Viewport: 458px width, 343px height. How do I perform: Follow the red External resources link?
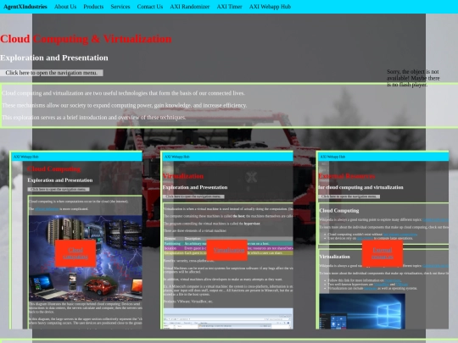coord(383,253)
